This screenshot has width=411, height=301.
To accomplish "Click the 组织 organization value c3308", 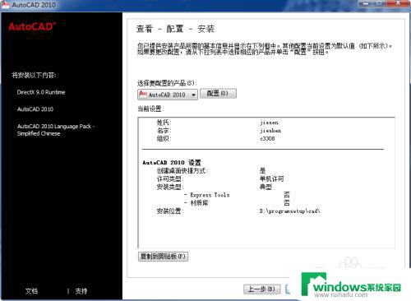I will (267, 138).
